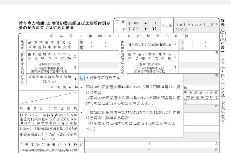The width and height of the screenshot is (231, 153).
Task: Click the label 基準事業年度又は基準連結事業年度等
Action: click(49, 45)
